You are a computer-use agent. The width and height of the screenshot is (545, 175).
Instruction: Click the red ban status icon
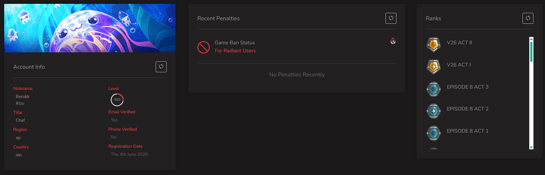tap(203, 47)
